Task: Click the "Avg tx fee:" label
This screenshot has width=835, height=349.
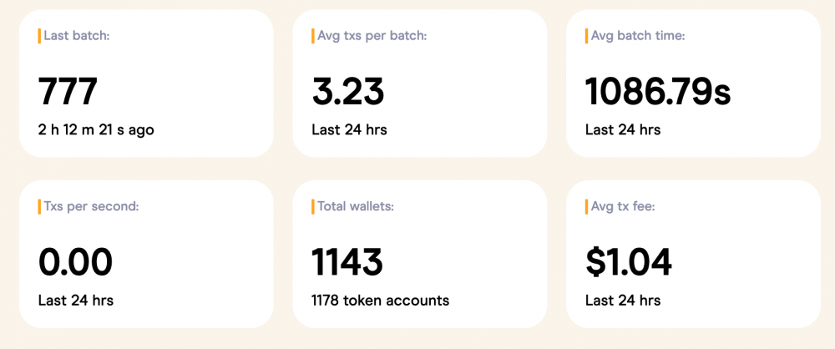Action: 622,206
